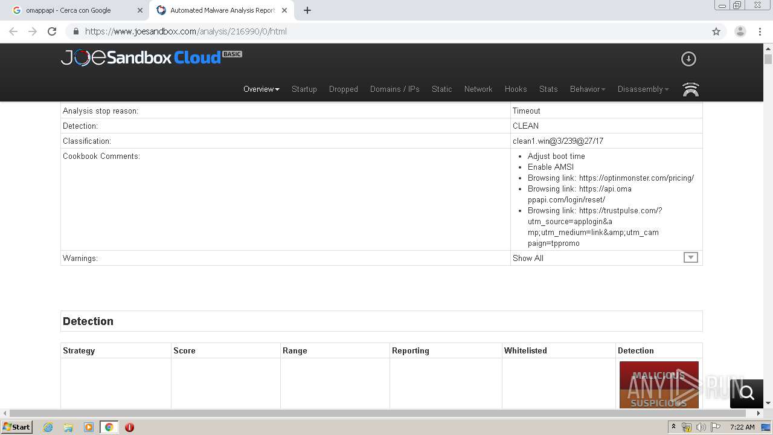Click the network signal icon in navbar
This screenshot has height=435, width=773.
coord(690,89)
